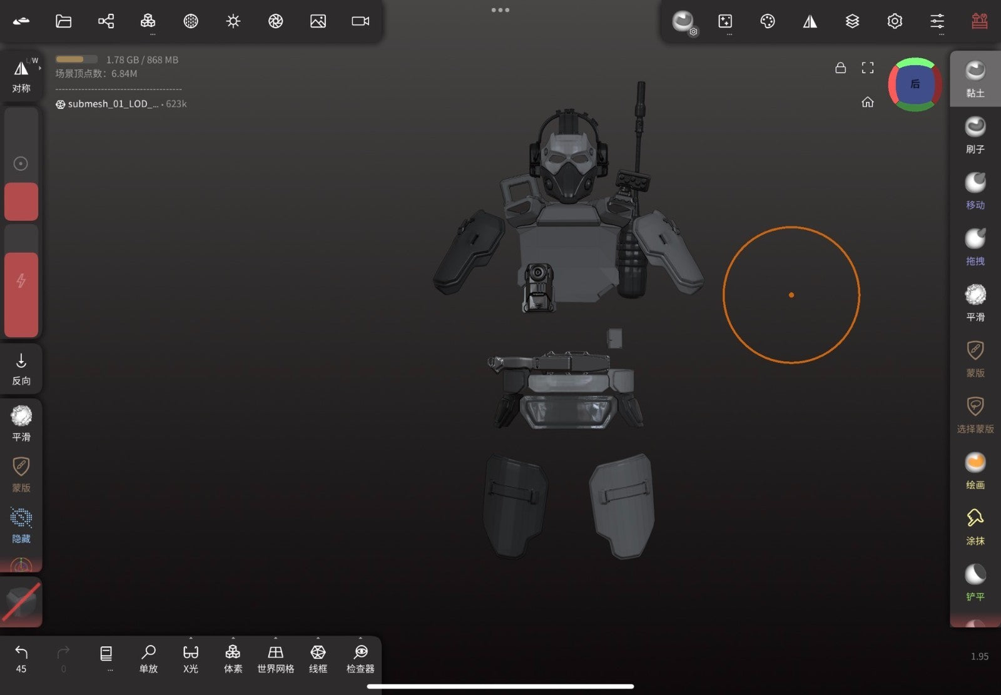
Task: Toggle 线框 wireframe display
Action: (318, 659)
